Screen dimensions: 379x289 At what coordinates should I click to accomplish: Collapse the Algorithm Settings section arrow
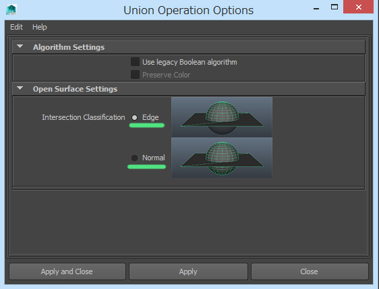pos(20,46)
